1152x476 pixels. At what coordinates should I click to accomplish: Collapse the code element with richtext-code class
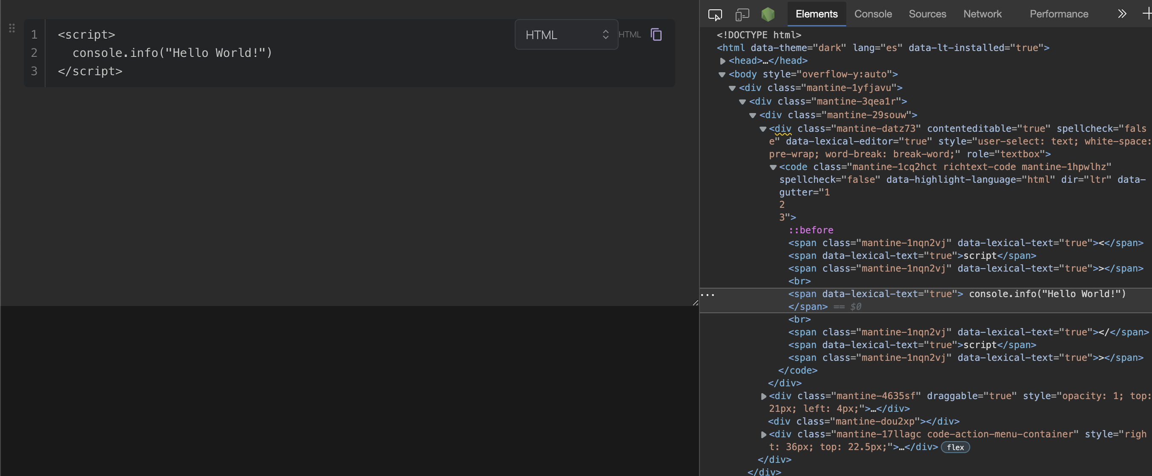click(x=773, y=167)
